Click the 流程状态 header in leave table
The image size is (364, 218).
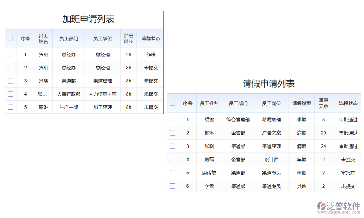tap(347, 103)
